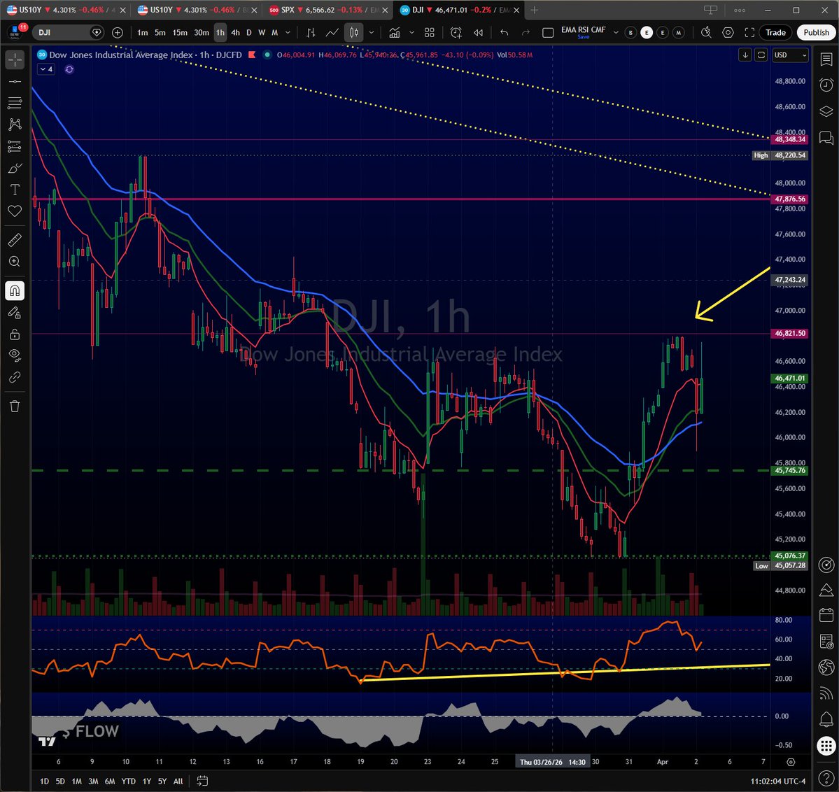Open the EMA RSI CMF layout dropdown
The height and width of the screenshot is (792, 839).
pyautogui.click(x=616, y=33)
